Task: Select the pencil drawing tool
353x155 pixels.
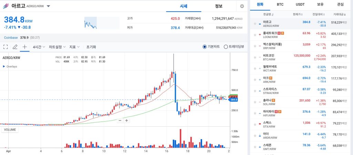Action: tap(15, 47)
